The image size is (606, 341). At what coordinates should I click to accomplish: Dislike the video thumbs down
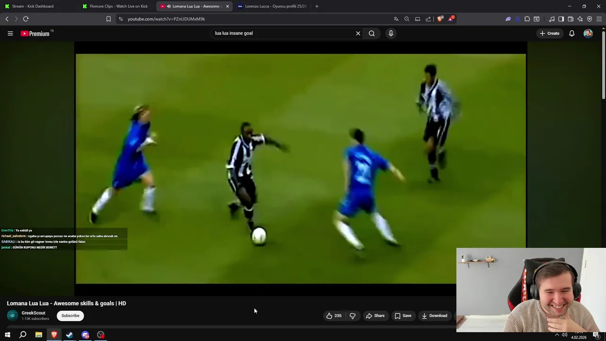pyautogui.click(x=352, y=315)
